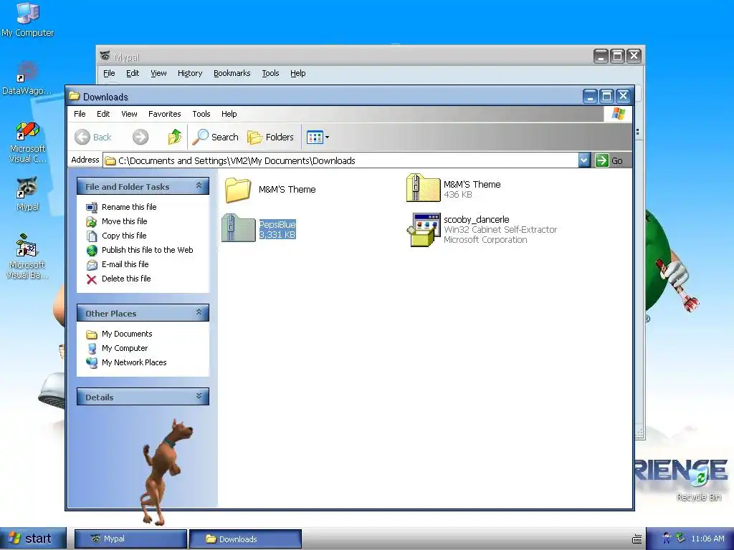Screen dimensions: 734x550
Task: Select the Recycle Bin desktop icon
Action: (x=699, y=484)
